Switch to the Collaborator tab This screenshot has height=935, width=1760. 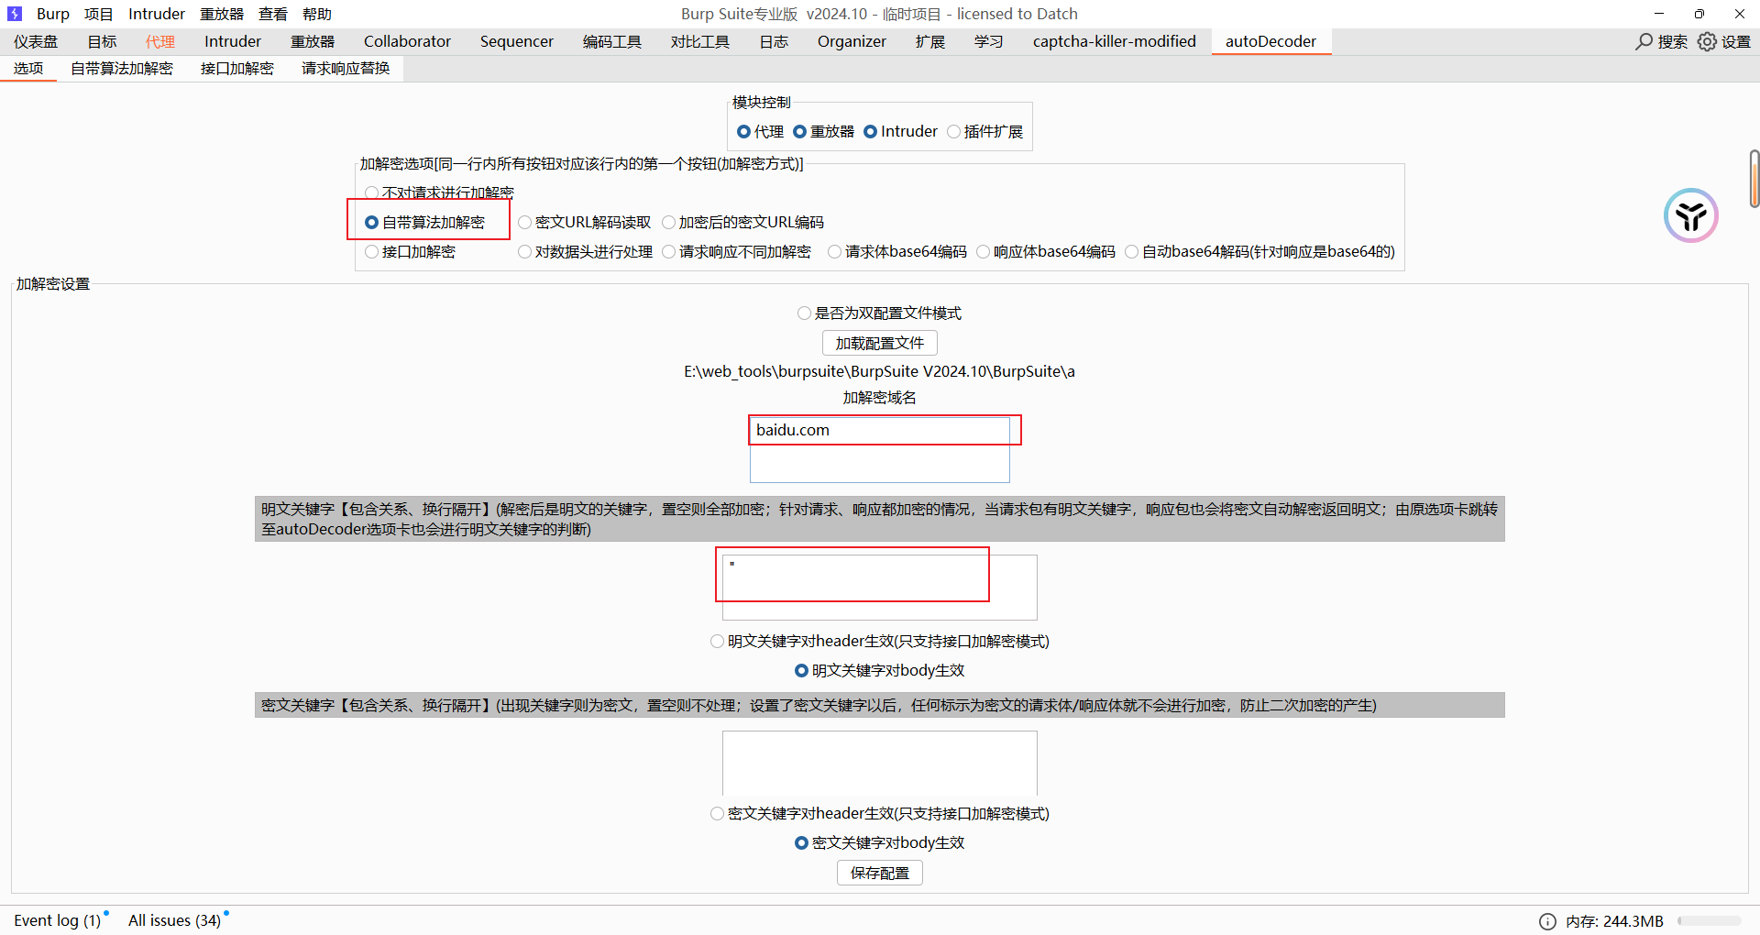(407, 41)
